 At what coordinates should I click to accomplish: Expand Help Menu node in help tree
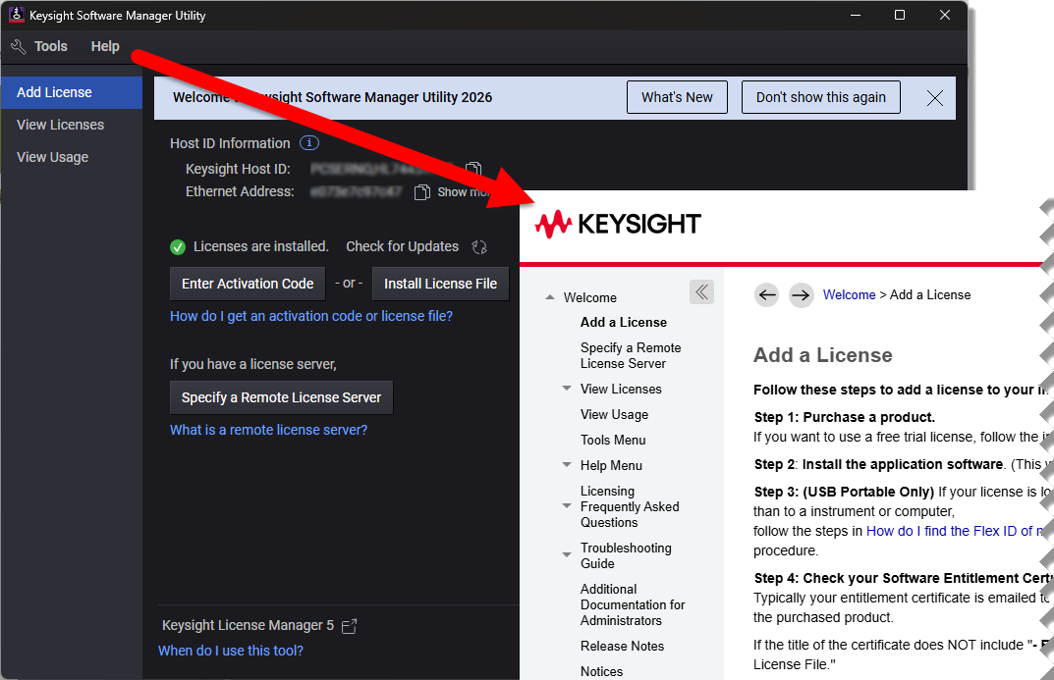567,465
